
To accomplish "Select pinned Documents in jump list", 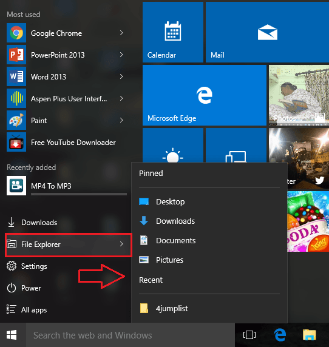I will 209,240.
